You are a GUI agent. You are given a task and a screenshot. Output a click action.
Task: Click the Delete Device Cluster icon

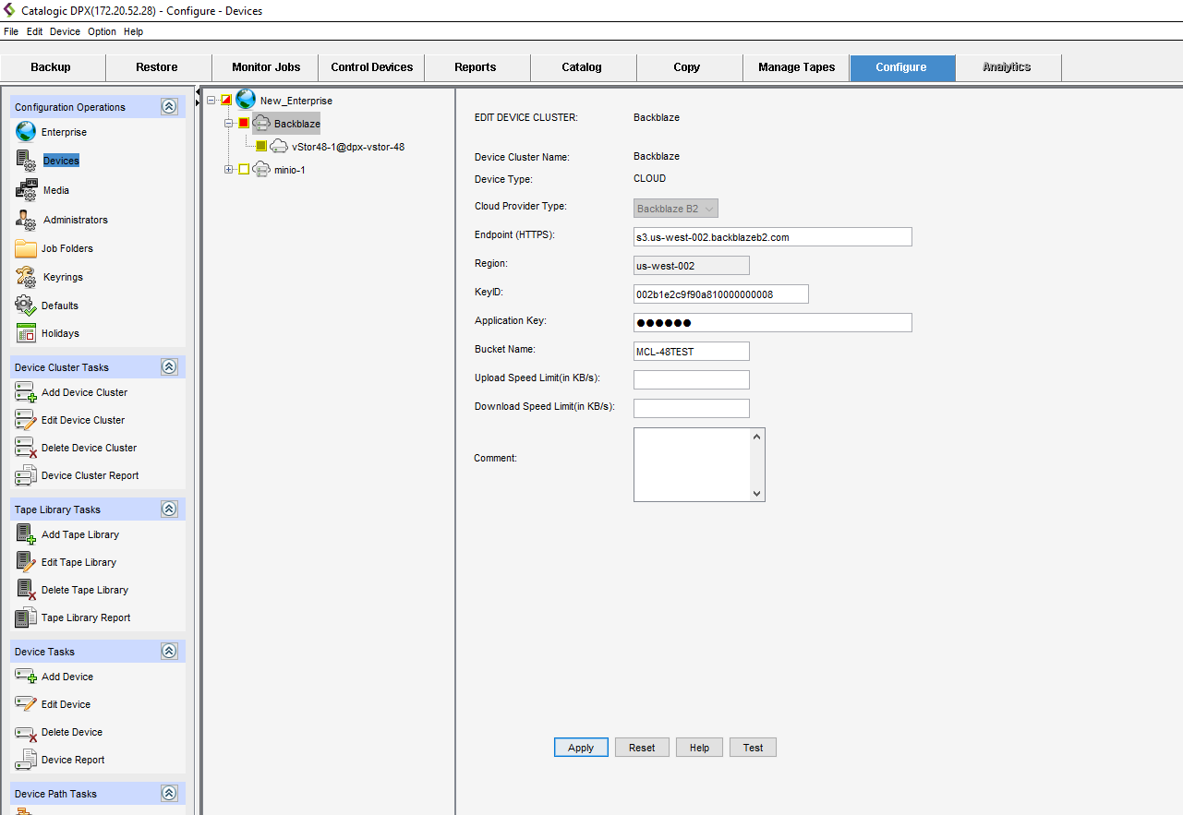point(26,448)
